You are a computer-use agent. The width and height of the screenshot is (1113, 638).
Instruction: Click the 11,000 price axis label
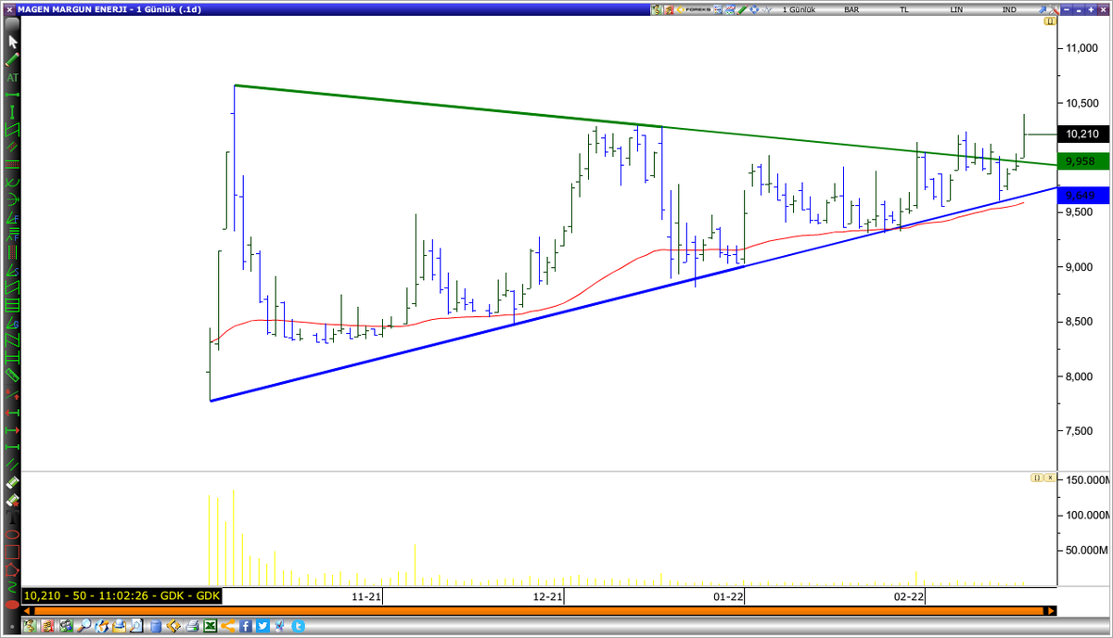point(1082,47)
